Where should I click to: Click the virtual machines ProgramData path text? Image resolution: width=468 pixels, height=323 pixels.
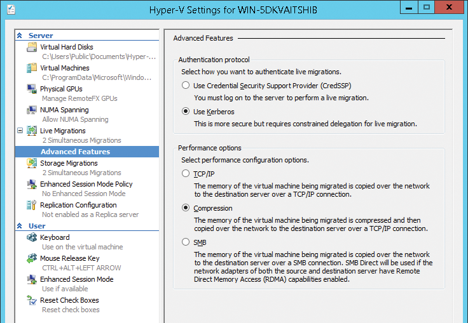click(97, 77)
